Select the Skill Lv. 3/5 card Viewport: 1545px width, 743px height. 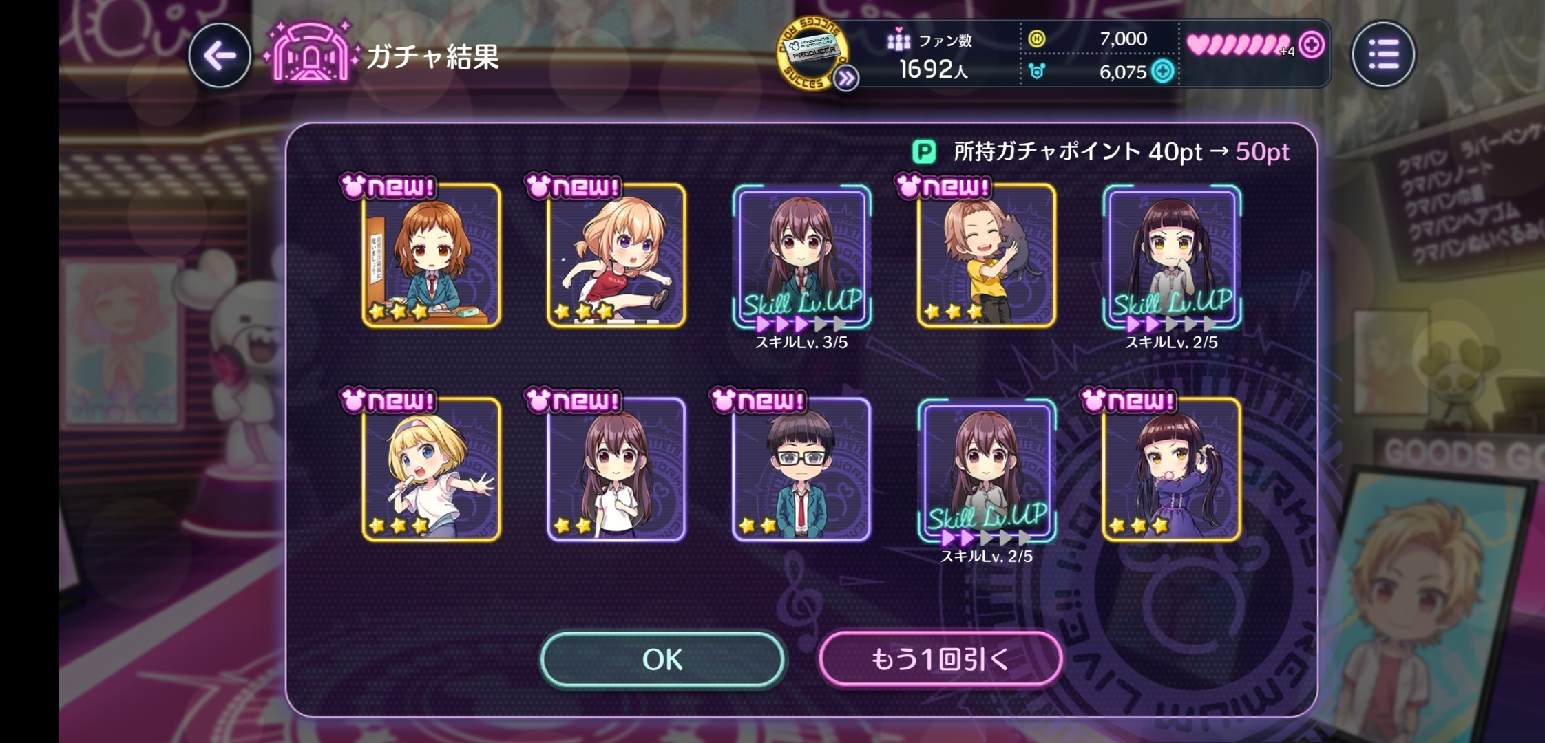[x=801, y=257]
